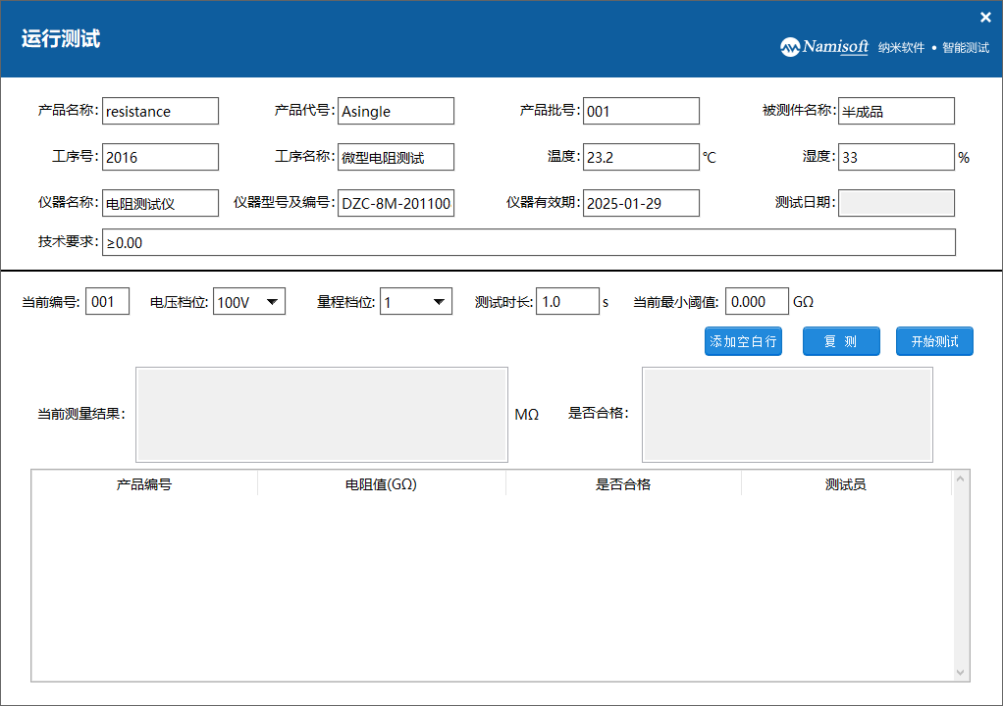
Task: Click the 技术要求 text field
Action: click(528, 242)
